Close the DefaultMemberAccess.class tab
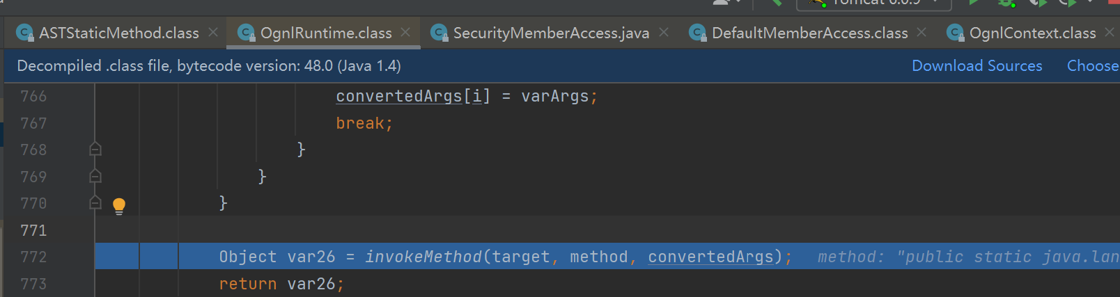Viewport: 1120px width, 297px height. pos(921,33)
